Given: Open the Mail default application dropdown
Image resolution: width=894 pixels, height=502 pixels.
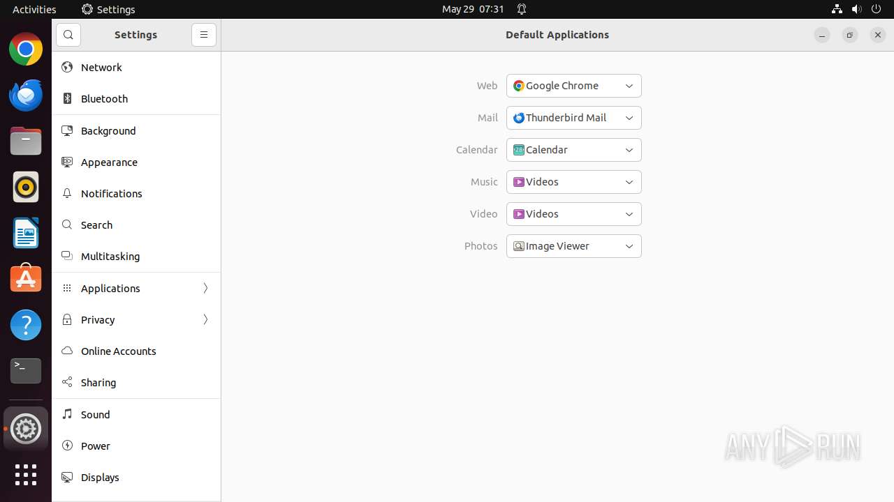Looking at the screenshot, I should 574,118.
